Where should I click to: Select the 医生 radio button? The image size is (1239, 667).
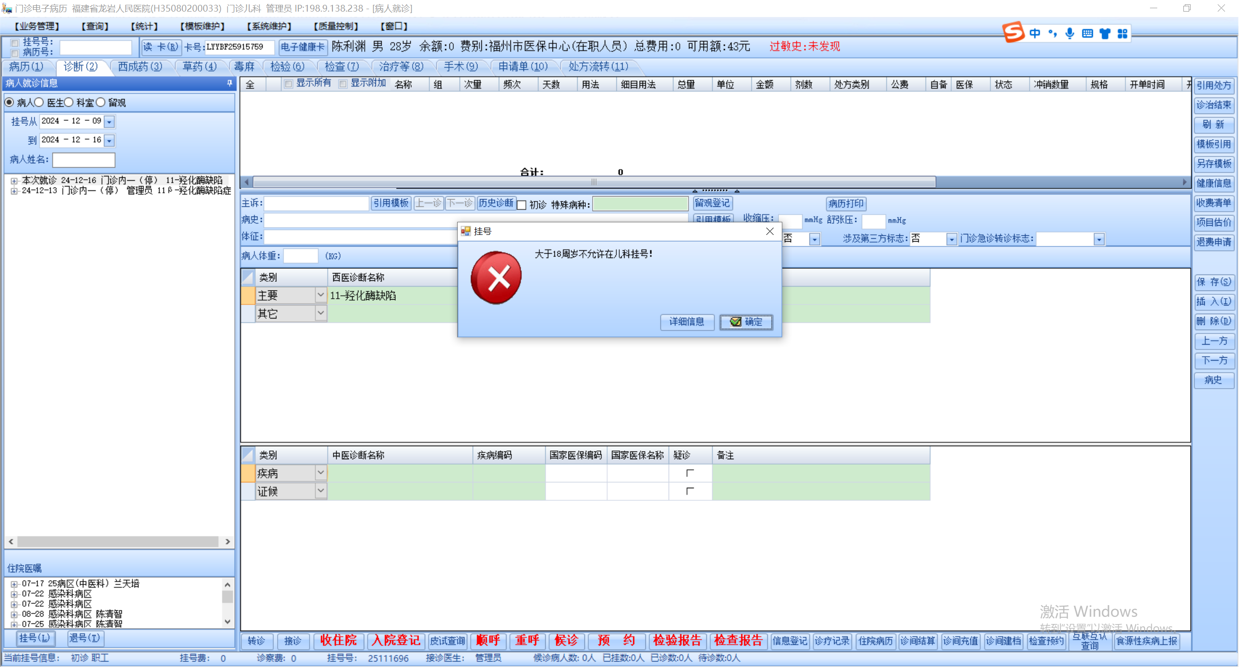pos(40,102)
